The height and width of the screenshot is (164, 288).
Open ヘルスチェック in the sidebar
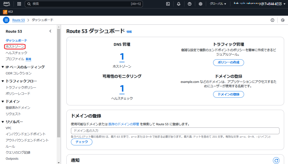coord(16,53)
